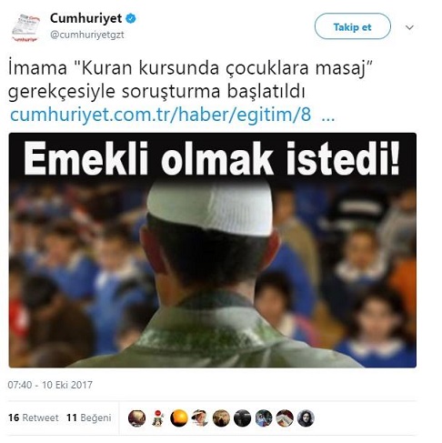Viewport: 442px width, 443px height.
Task: Open the @cumhuriyetgzt handle
Action: pos(87,35)
